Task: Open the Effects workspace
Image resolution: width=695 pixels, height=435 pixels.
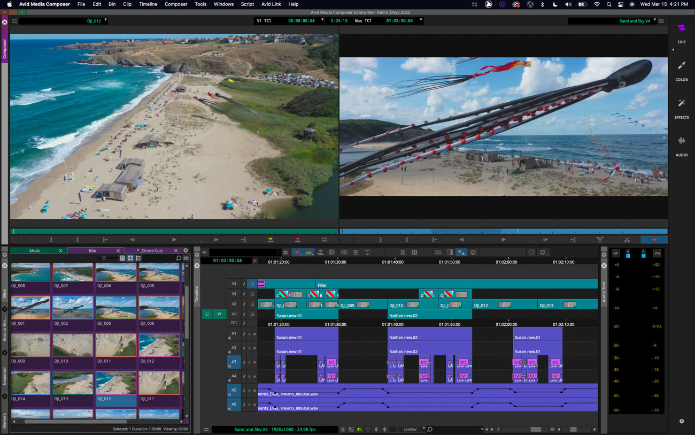Action: pos(681,107)
